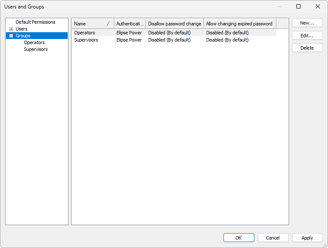Select the Supervisors row in the list

coord(86,40)
